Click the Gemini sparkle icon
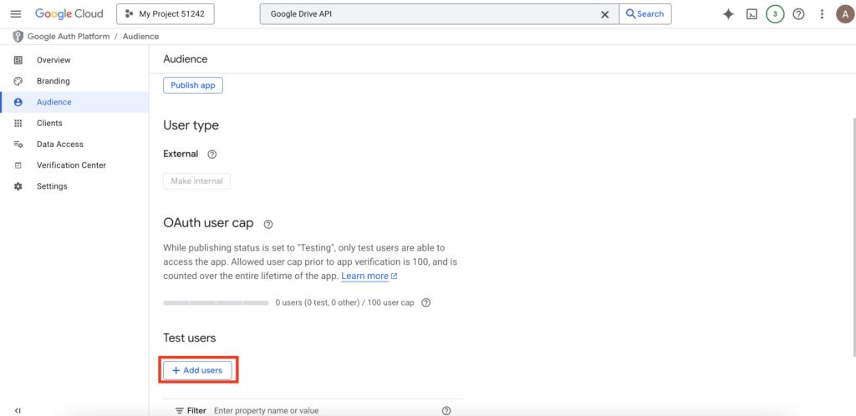The image size is (856, 416). 728,14
